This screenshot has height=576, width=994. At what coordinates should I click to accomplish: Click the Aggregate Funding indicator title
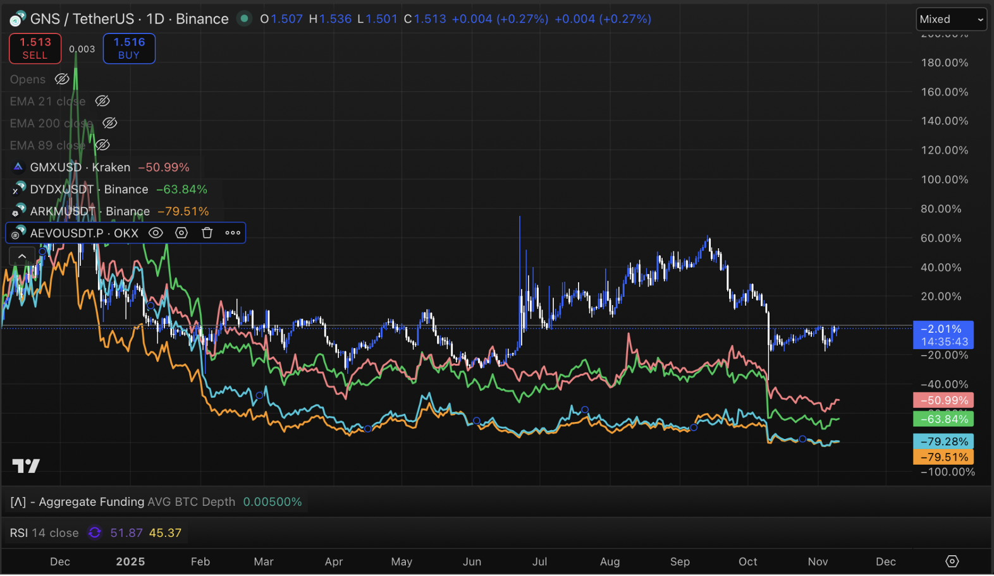tap(77, 502)
